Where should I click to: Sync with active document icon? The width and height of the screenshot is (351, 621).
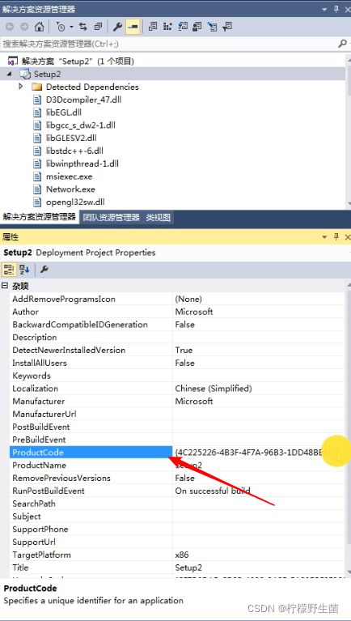pos(83,27)
